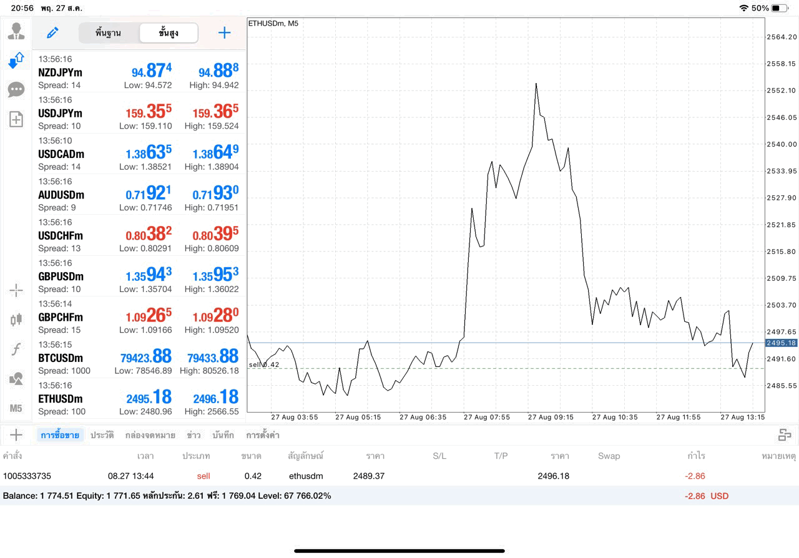
Task: Toggle the bottom panel layout icon
Action: pyautogui.click(x=785, y=435)
